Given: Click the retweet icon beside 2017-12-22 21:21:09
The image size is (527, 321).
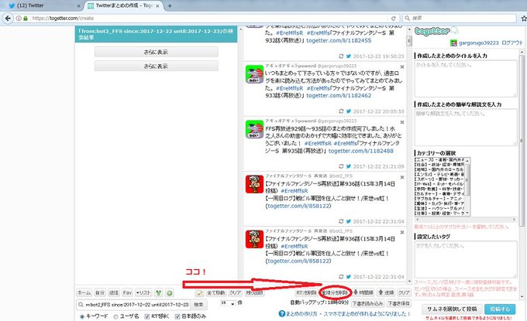Looking at the screenshot, I should (x=341, y=166).
